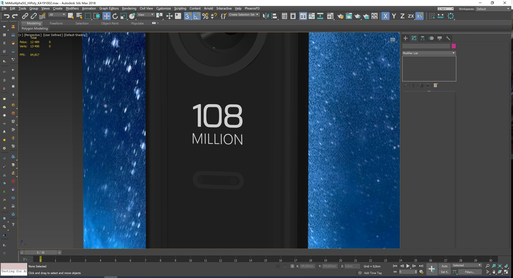Click the Polygon Modeling panel button
513x278 pixels.
point(35,29)
